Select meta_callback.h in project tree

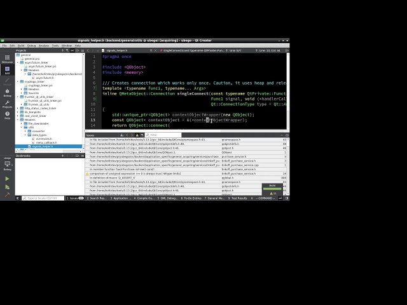coord(46,142)
